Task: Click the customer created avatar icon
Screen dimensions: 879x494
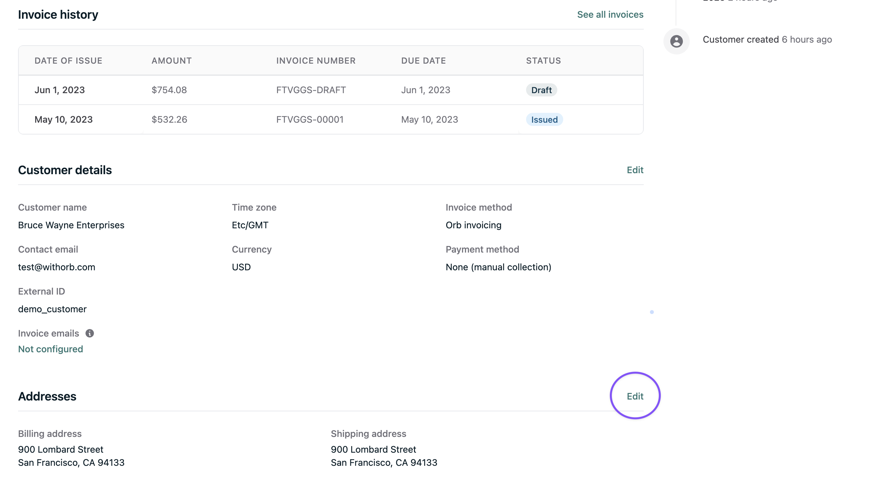Action: [x=676, y=41]
